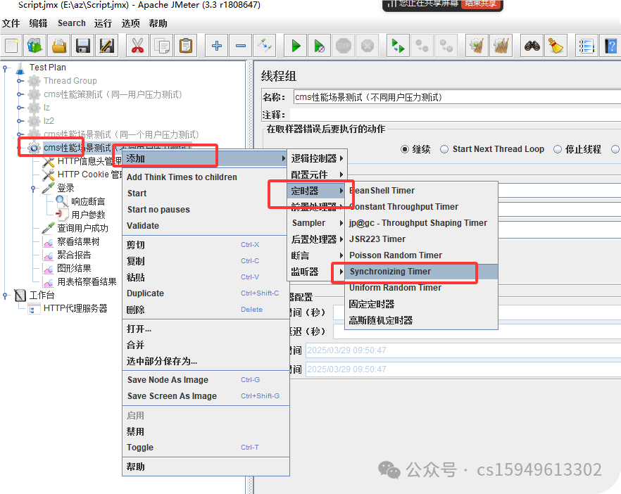Click the Shutdown toolbar icon

(x=367, y=46)
